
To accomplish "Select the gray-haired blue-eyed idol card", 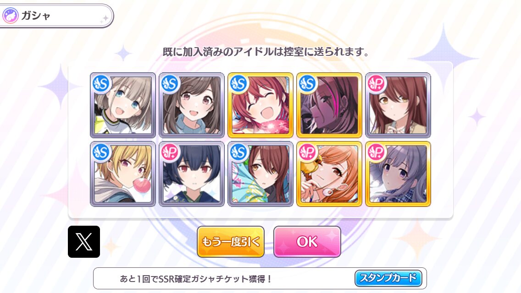I will click(123, 105).
